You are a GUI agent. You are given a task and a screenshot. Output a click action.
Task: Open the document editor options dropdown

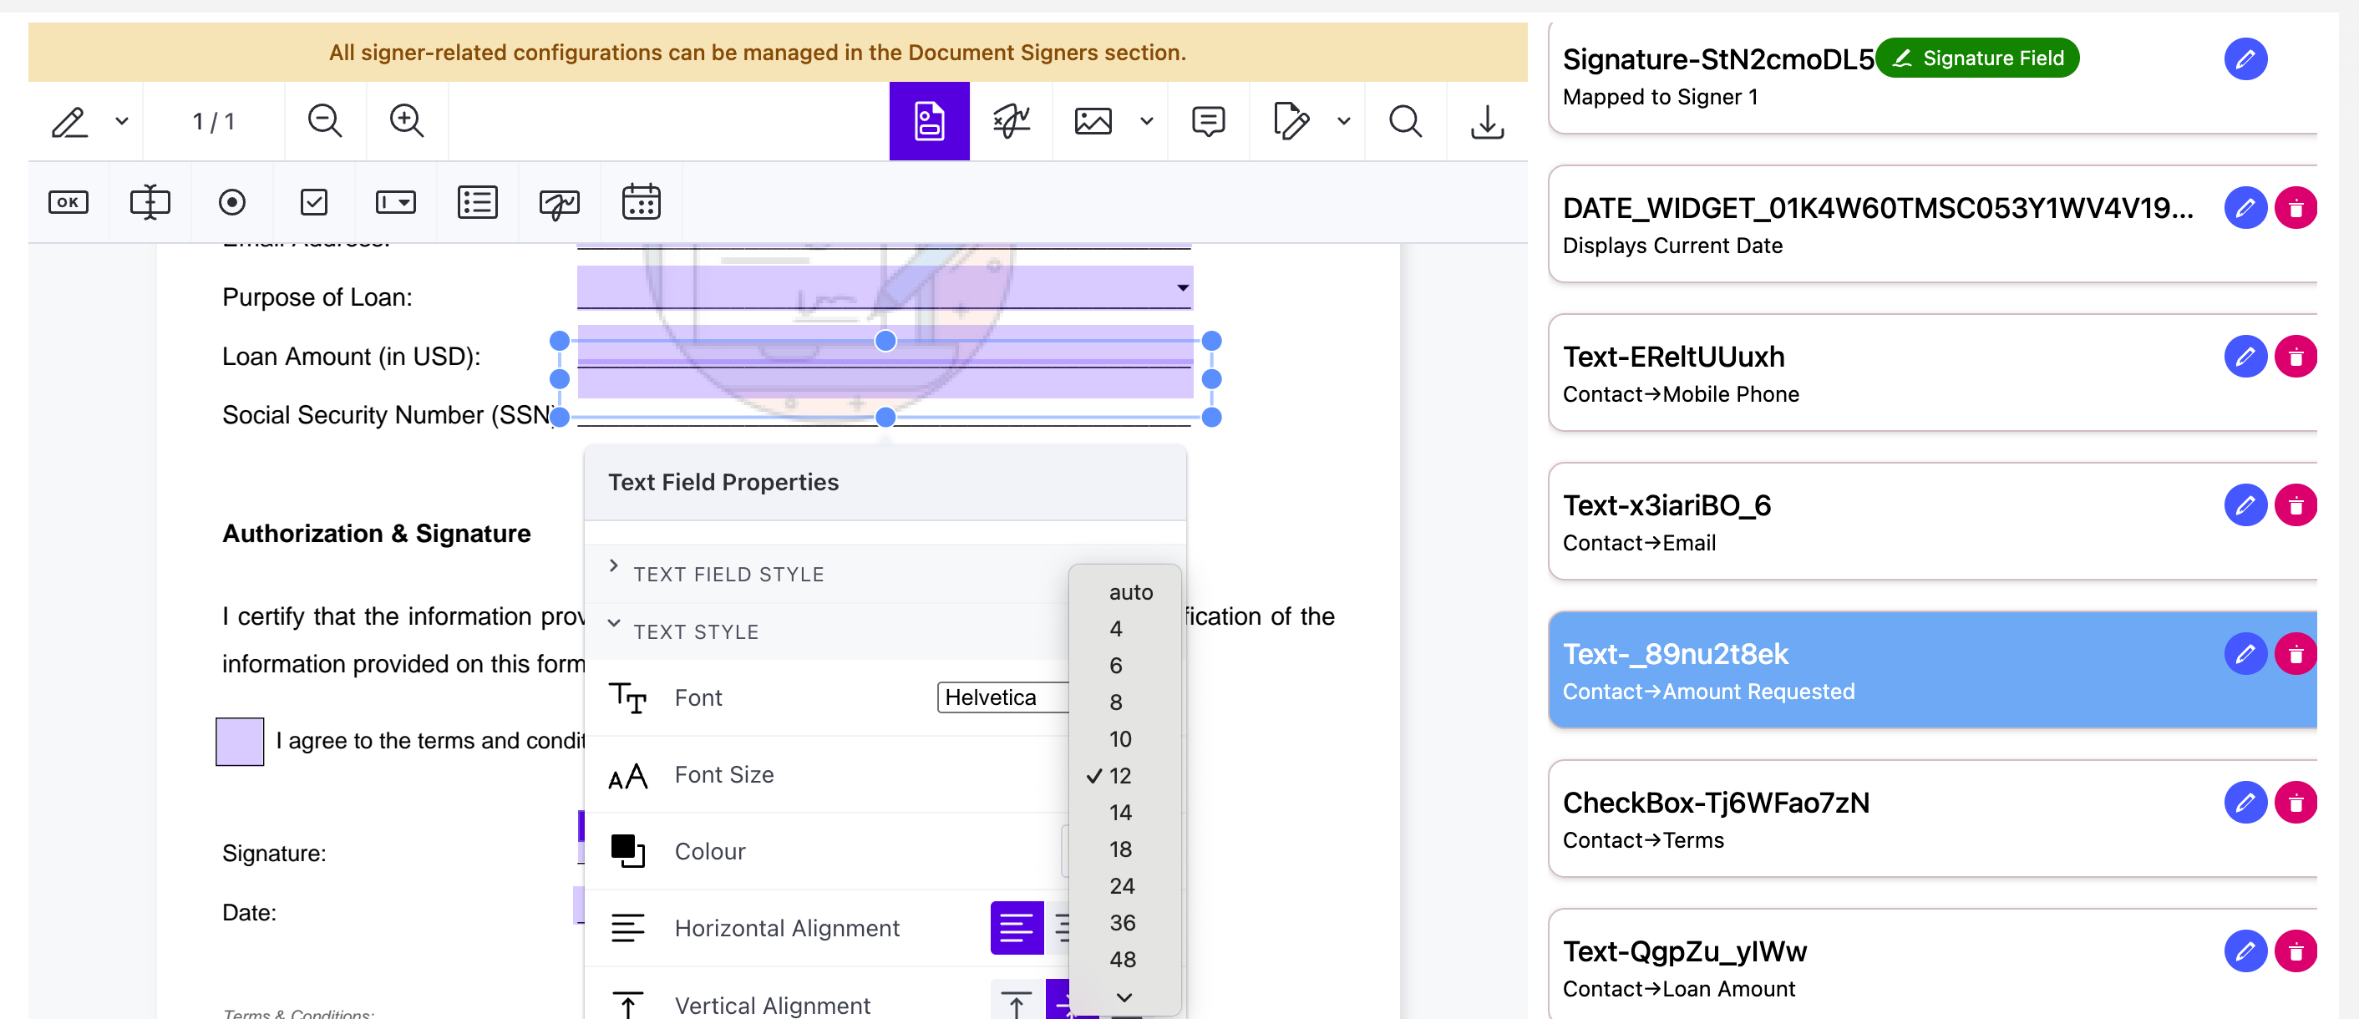coord(1343,122)
